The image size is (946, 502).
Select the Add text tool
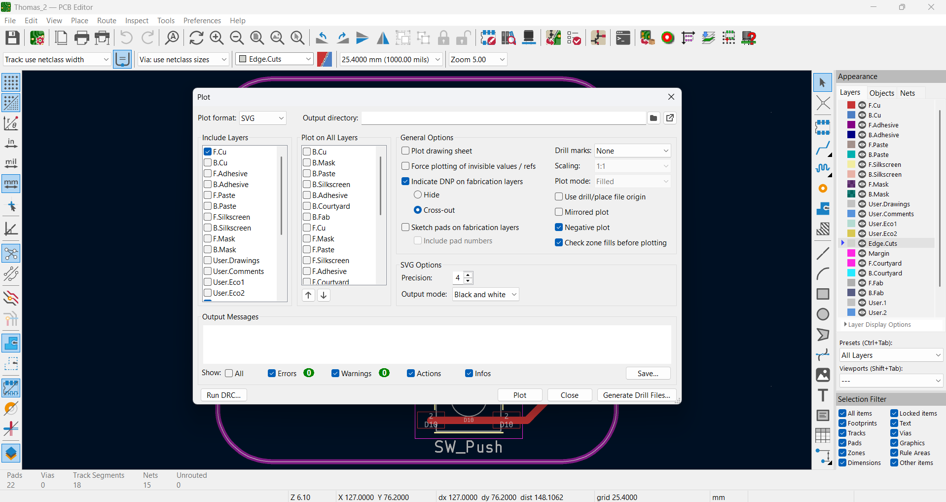pos(823,395)
